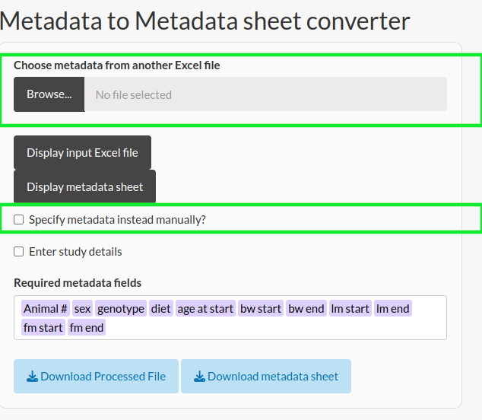
Task: Select the fm end tag
Action: [x=87, y=327]
